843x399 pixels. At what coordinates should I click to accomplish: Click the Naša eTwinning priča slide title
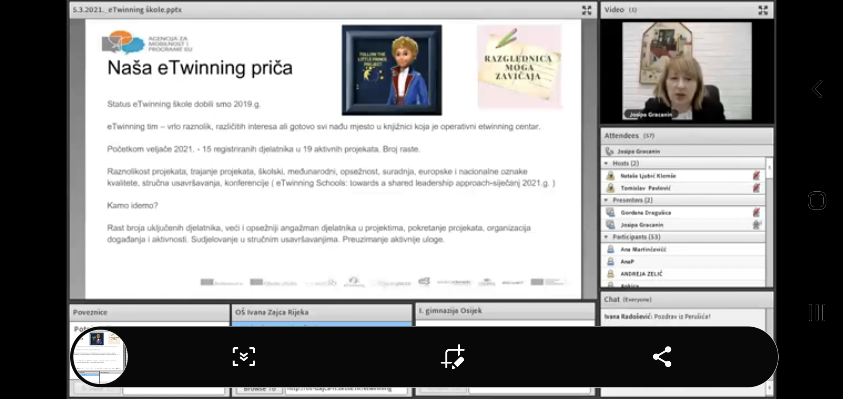pos(200,68)
